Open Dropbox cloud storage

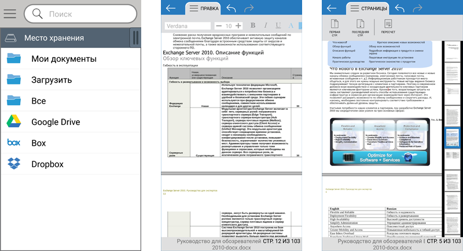(x=71, y=164)
